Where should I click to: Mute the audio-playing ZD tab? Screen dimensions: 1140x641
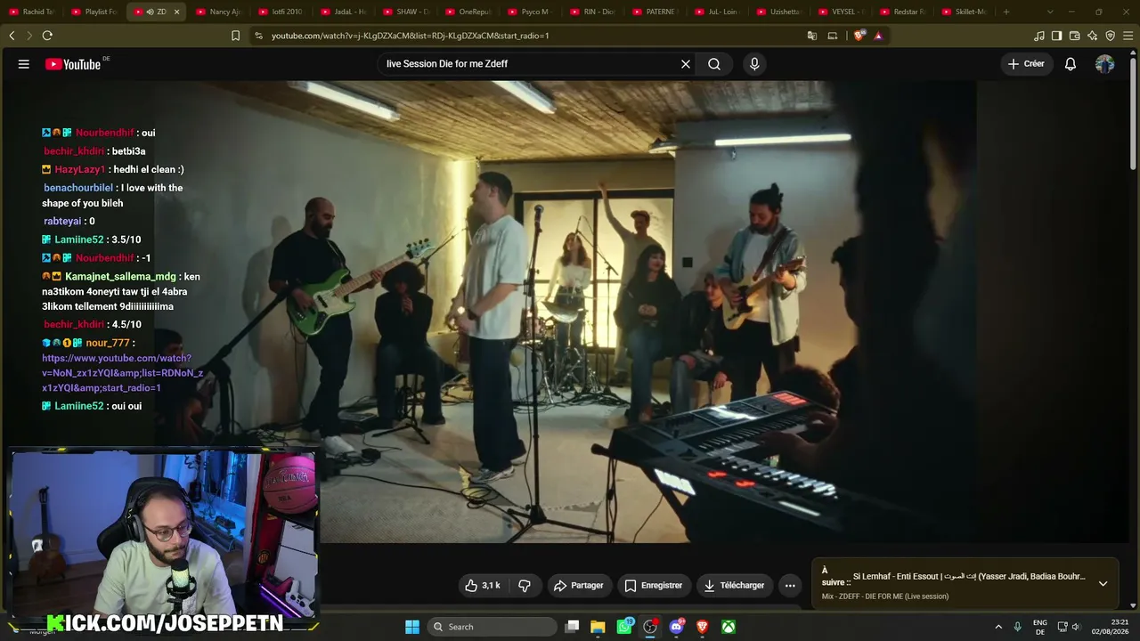(150, 12)
